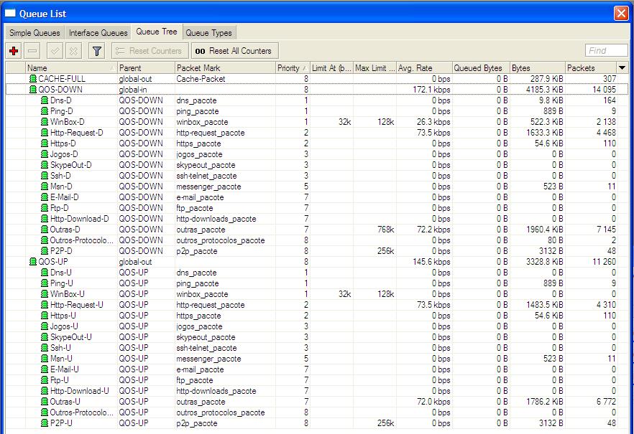Sort by the Packets column header
This screenshot has height=434, width=634.
pos(591,67)
